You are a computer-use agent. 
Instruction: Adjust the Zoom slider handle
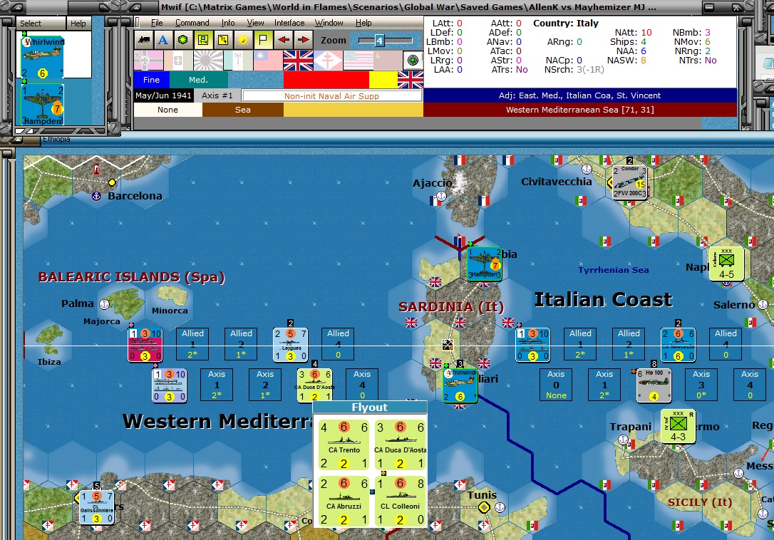tap(379, 41)
